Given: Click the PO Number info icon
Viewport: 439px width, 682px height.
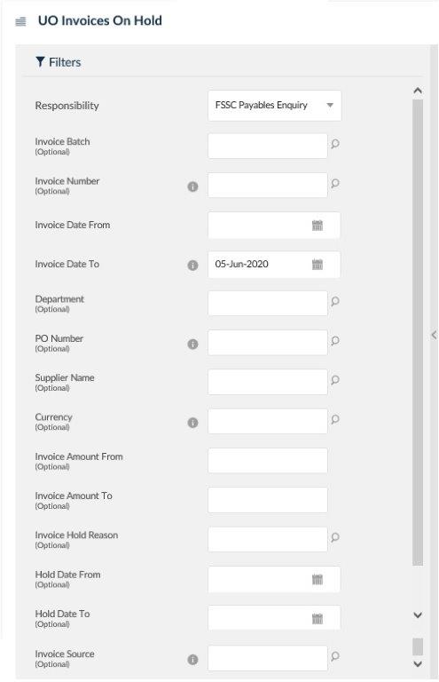Looking at the screenshot, I should tap(192, 344).
